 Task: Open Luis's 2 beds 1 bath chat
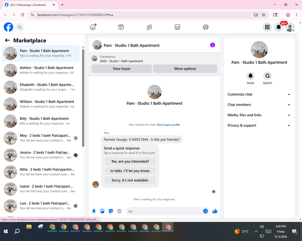click(x=40, y=206)
